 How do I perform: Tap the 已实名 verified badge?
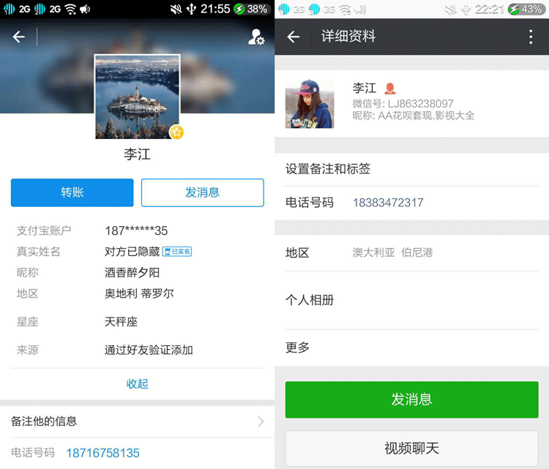pos(177,251)
